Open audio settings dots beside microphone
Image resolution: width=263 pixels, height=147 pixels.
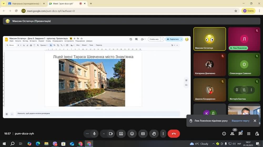click(87, 134)
